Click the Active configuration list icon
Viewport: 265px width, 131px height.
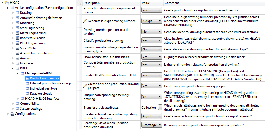click(12, 8)
